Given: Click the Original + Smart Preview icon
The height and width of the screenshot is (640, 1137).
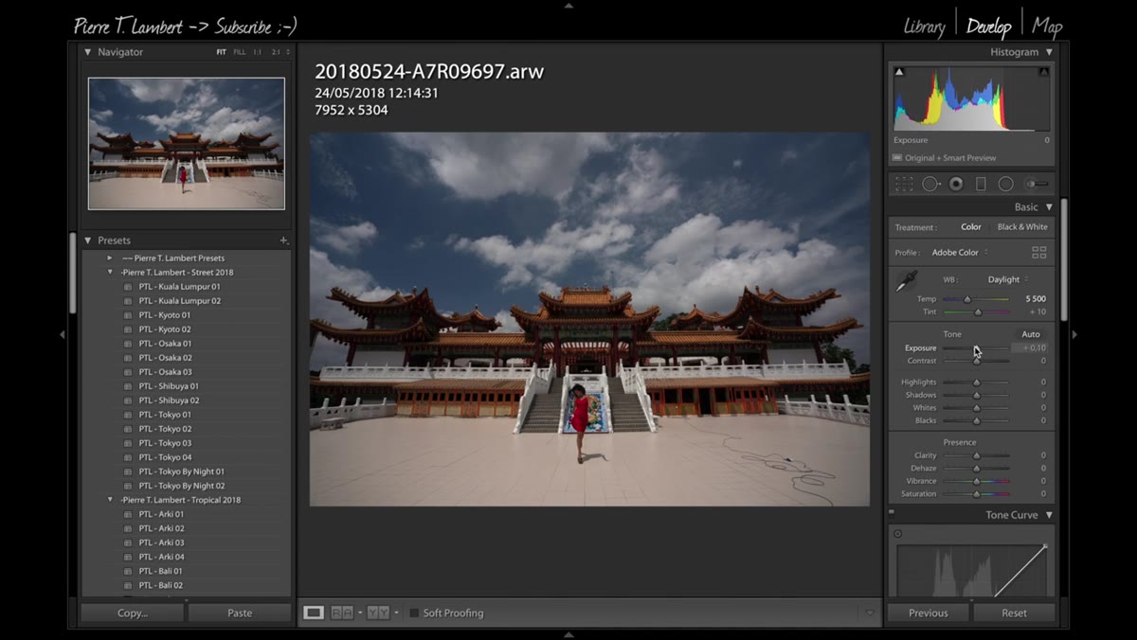Looking at the screenshot, I should 897,158.
